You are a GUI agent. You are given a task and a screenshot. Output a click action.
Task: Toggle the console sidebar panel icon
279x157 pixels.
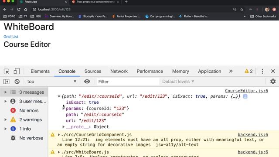(7, 82)
